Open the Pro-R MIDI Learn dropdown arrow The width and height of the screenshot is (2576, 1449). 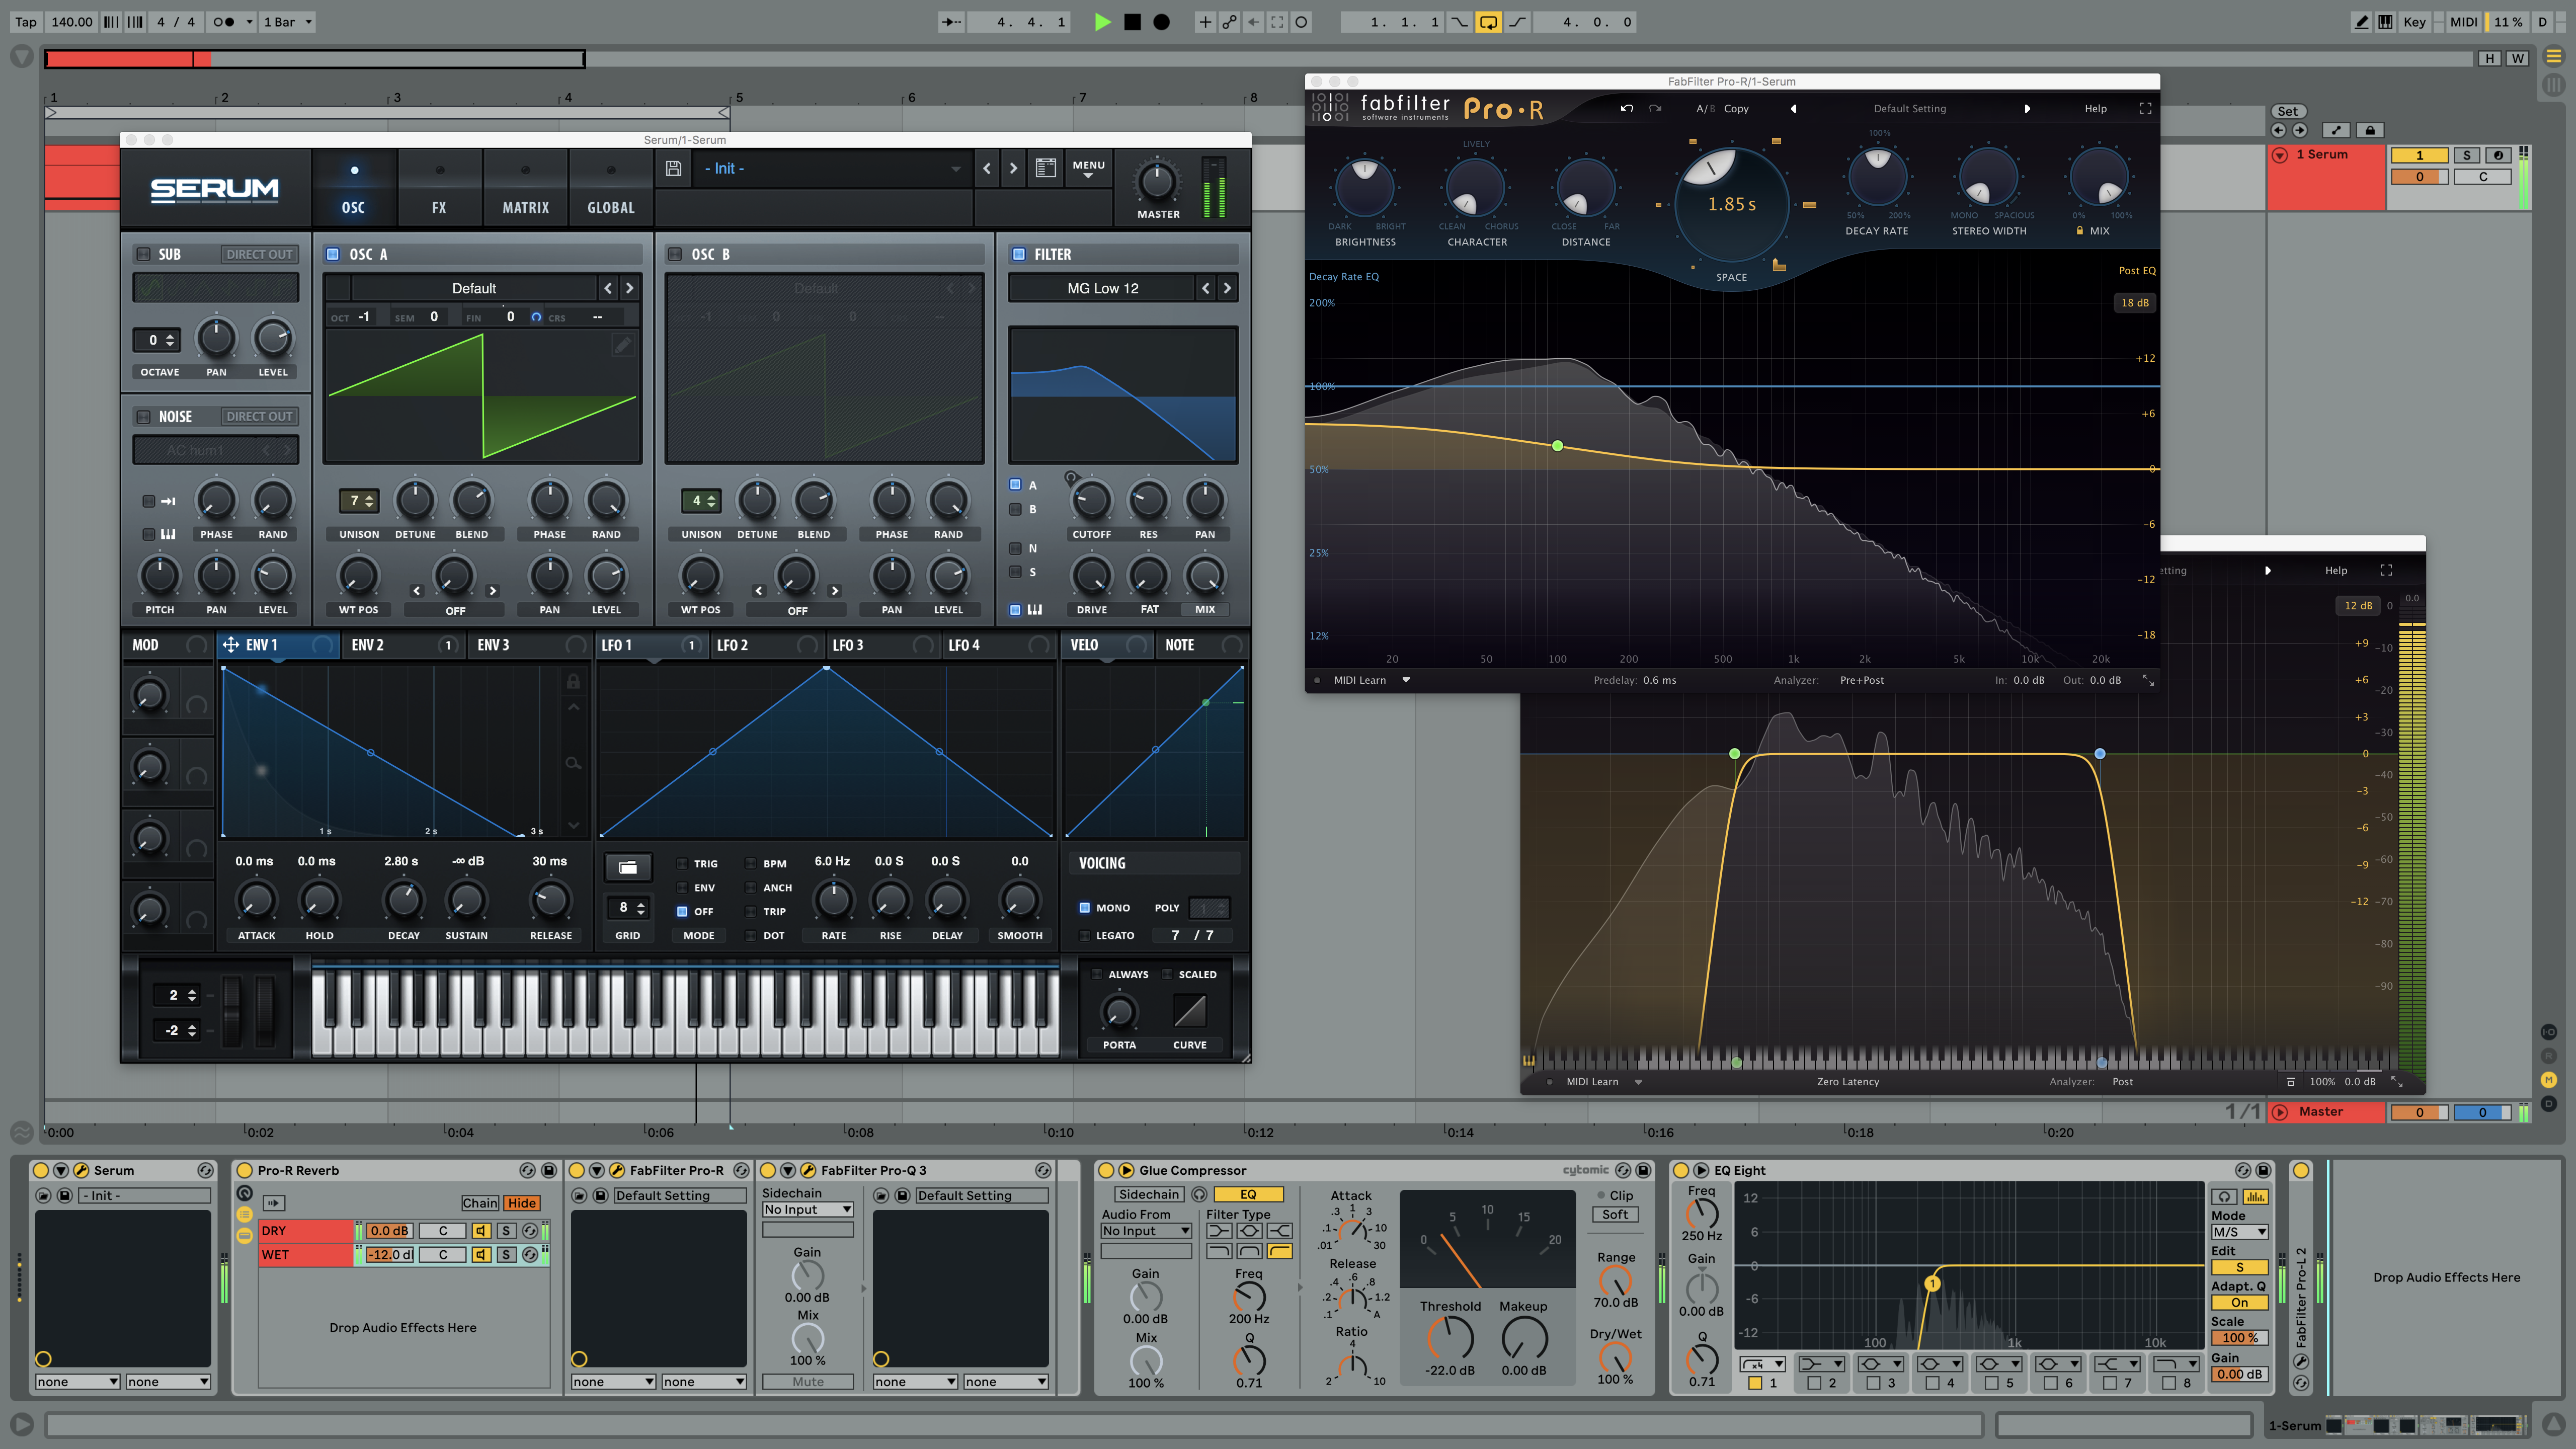click(1406, 680)
